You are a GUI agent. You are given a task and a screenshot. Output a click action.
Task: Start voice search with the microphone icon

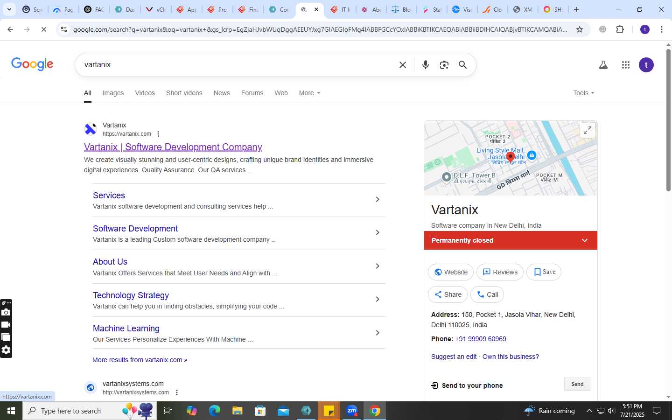point(425,65)
